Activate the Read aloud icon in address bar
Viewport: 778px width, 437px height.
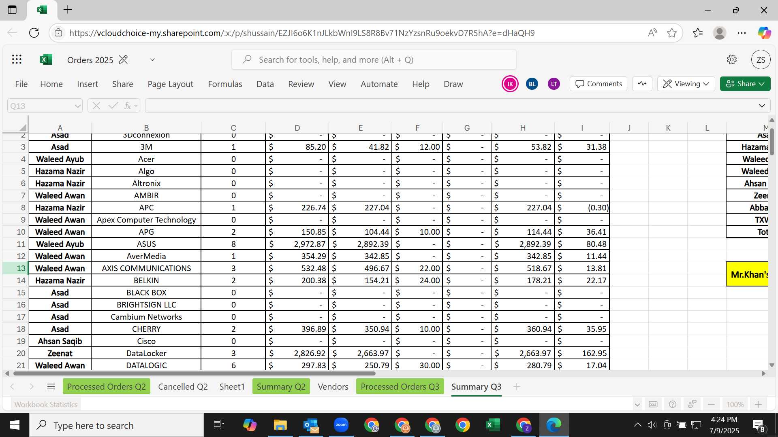coord(652,33)
